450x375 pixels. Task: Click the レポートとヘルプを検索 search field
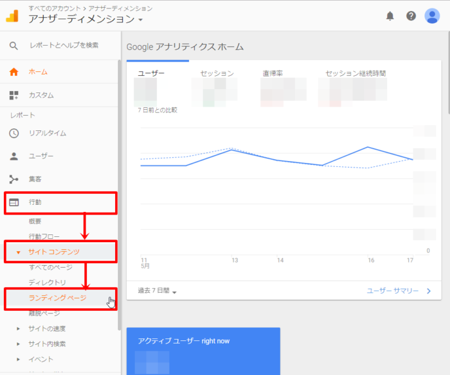[64, 46]
